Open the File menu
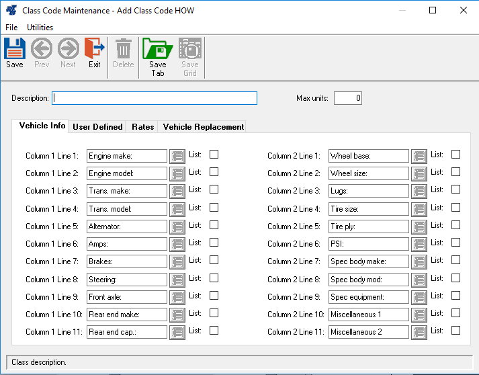Screen dimensions: 479x375 click(x=11, y=28)
